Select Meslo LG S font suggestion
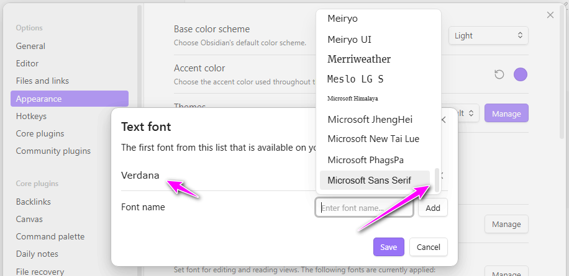This screenshot has height=276, width=569. click(355, 79)
